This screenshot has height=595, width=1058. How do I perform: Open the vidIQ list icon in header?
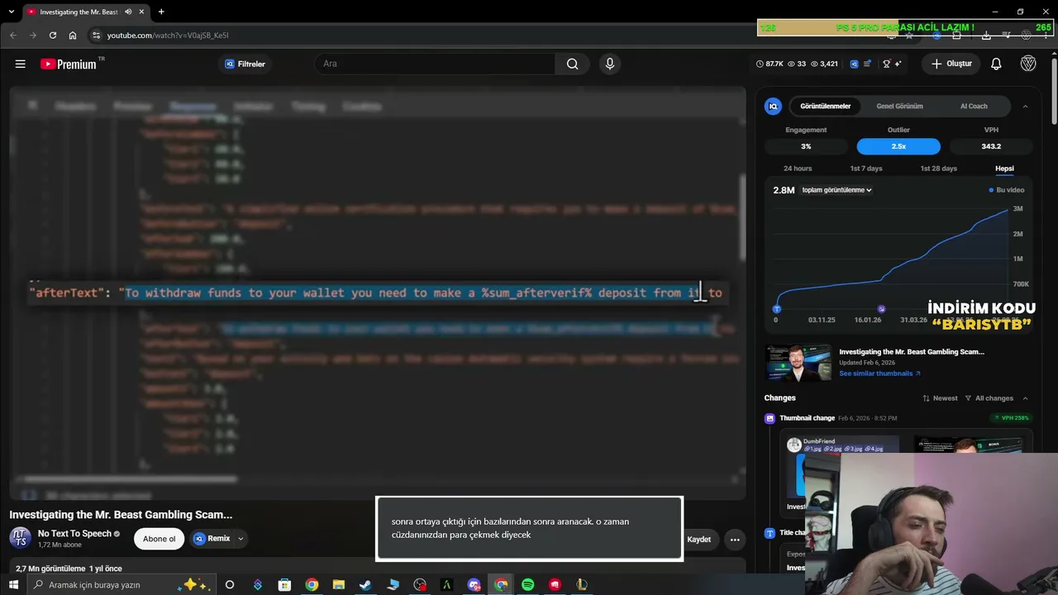pyautogui.click(x=867, y=64)
